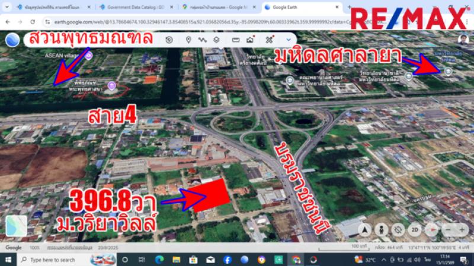Select the Google Earth browser tab
Viewport: 474px width, 266px height.
(302, 7)
